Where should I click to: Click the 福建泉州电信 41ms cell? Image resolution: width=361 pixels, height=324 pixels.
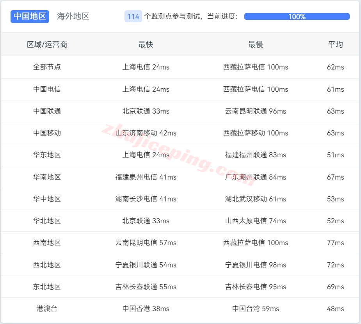pyautogui.click(x=146, y=177)
